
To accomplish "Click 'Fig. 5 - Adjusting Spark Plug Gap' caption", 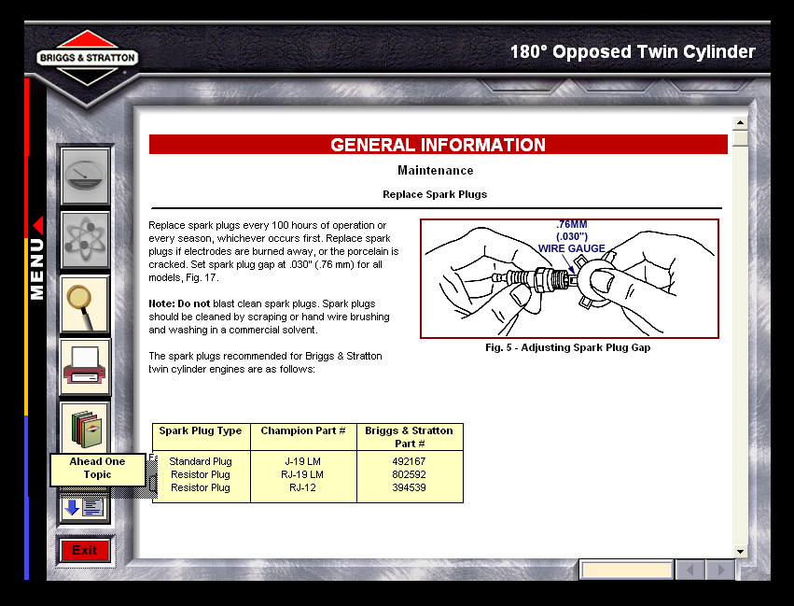I will (567, 347).
